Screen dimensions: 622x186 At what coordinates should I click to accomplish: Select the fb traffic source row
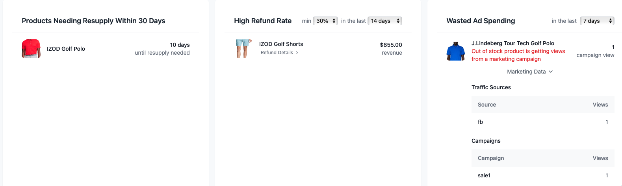(x=543, y=122)
